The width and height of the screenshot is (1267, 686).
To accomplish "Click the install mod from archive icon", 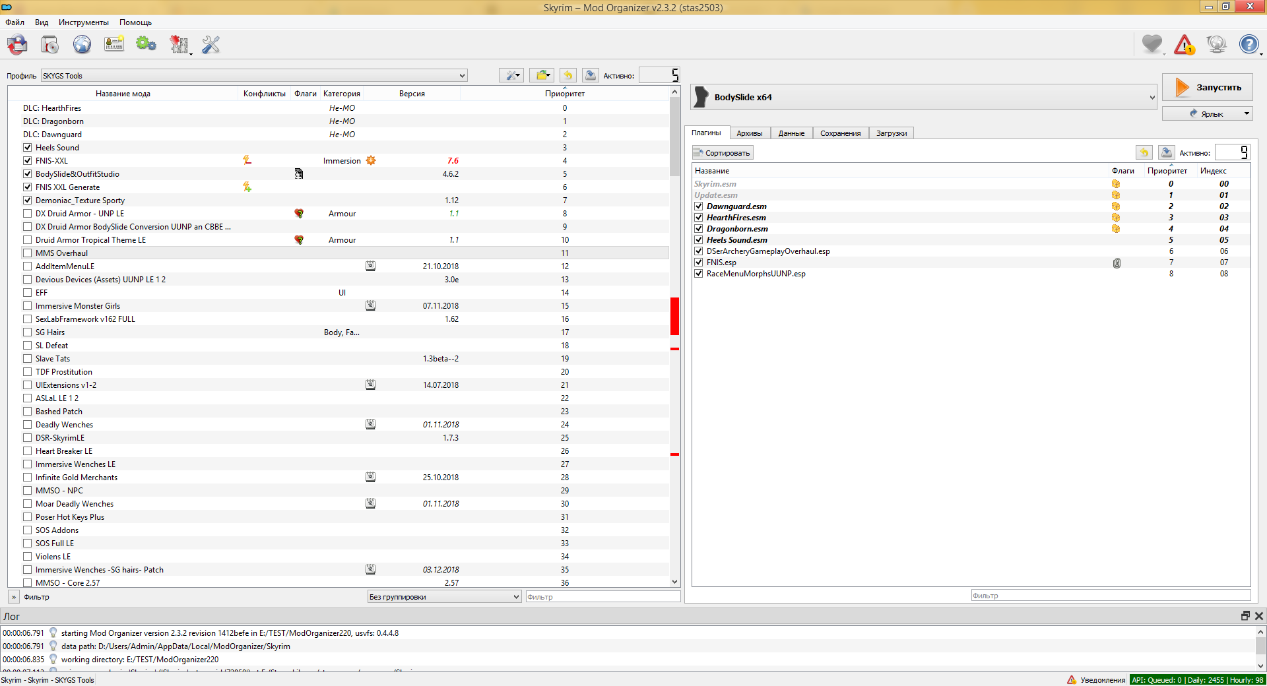I will 49,45.
